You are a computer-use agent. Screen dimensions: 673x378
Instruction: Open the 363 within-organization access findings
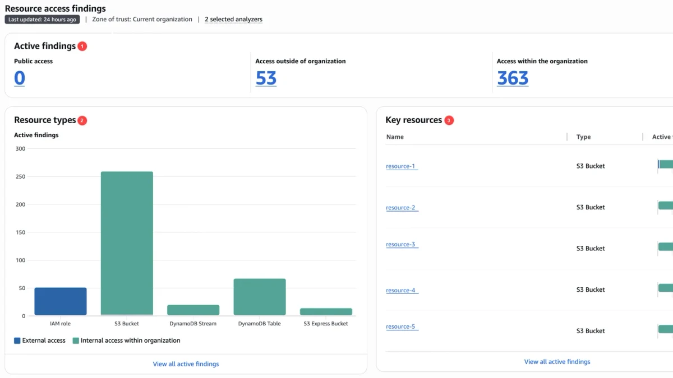[513, 78]
